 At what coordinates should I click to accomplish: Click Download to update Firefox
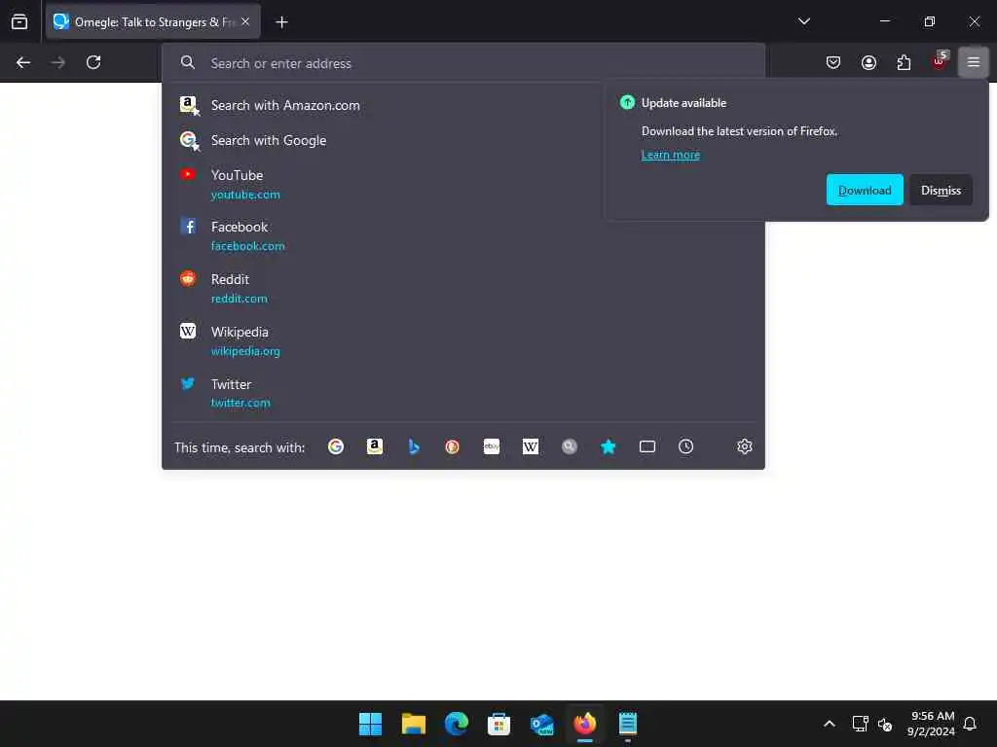coord(865,190)
